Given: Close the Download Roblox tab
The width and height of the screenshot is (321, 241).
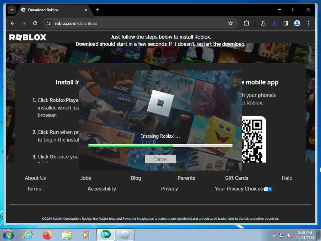Looking at the screenshot, I should pos(86,10).
